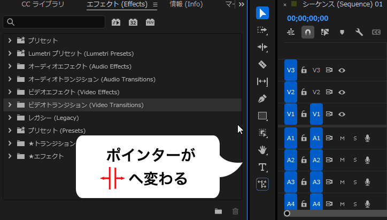Select the Selection tool arrow

coord(262,13)
